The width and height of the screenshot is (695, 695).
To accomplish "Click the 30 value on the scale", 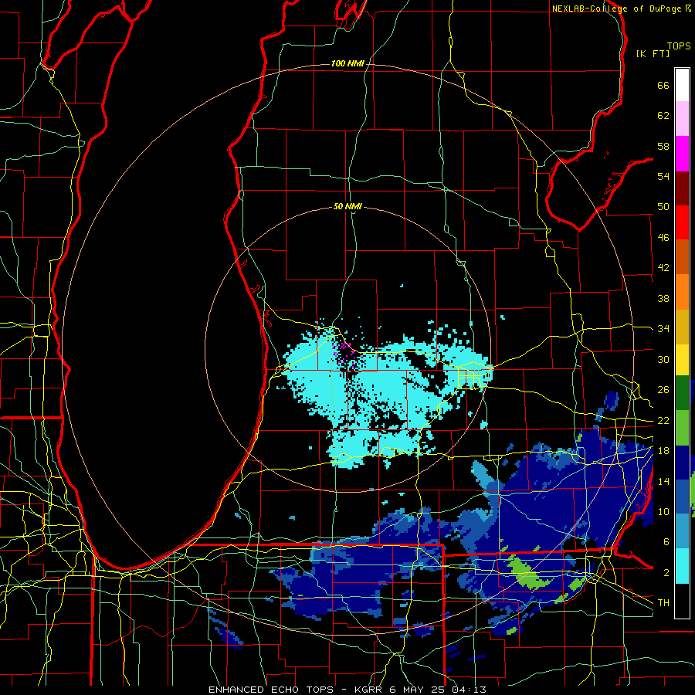I will (663, 359).
